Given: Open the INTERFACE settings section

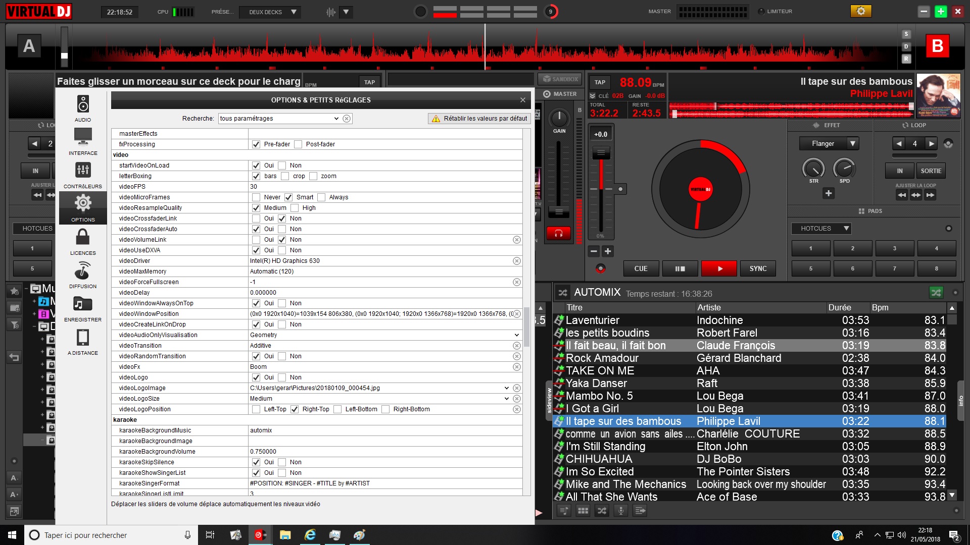Looking at the screenshot, I should pos(83,141).
